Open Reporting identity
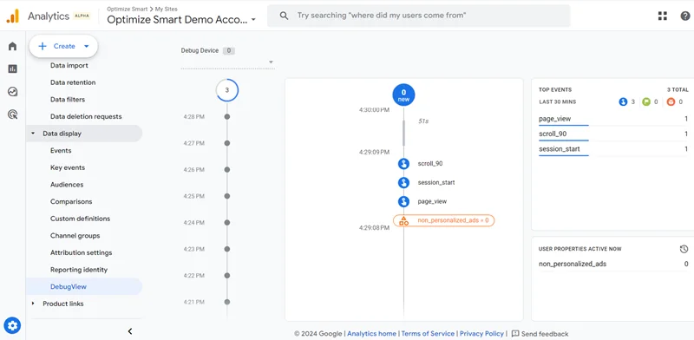The width and height of the screenshot is (694, 340). (79, 270)
